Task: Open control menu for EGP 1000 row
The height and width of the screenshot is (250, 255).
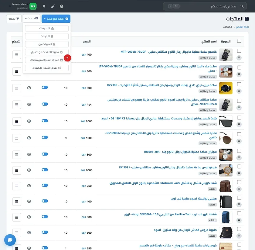Action: pyautogui.click(x=17, y=138)
